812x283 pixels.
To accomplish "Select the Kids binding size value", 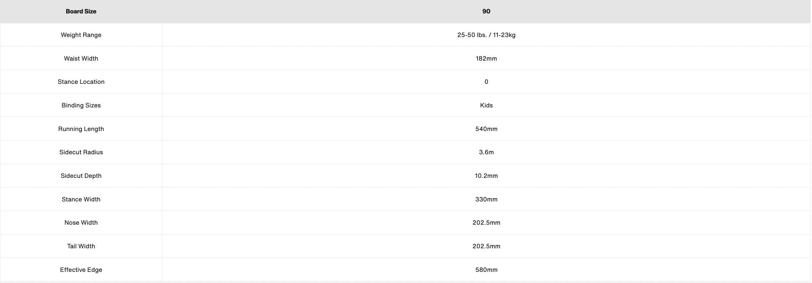I will click(486, 105).
